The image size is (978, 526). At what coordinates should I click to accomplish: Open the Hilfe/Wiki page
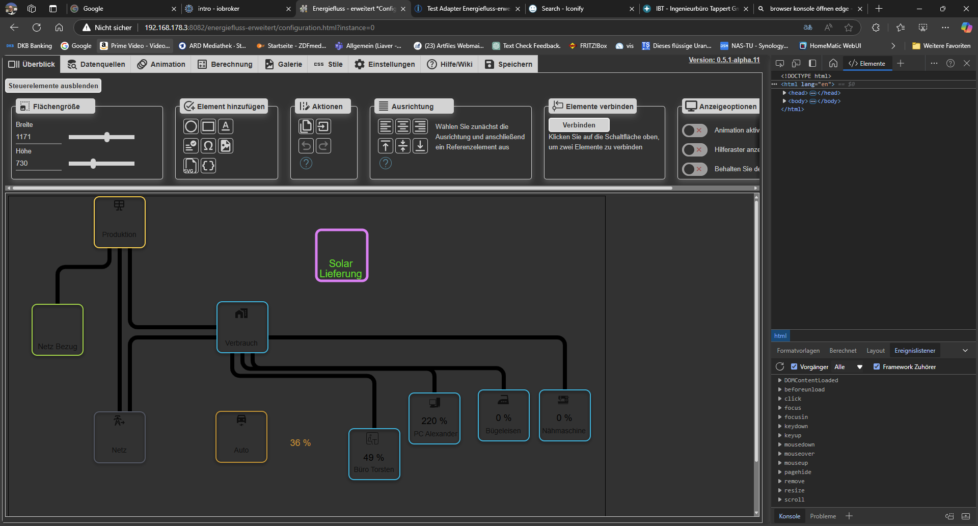pyautogui.click(x=450, y=64)
